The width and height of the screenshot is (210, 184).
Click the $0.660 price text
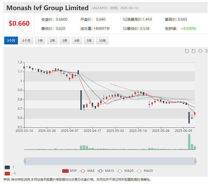(19, 23)
